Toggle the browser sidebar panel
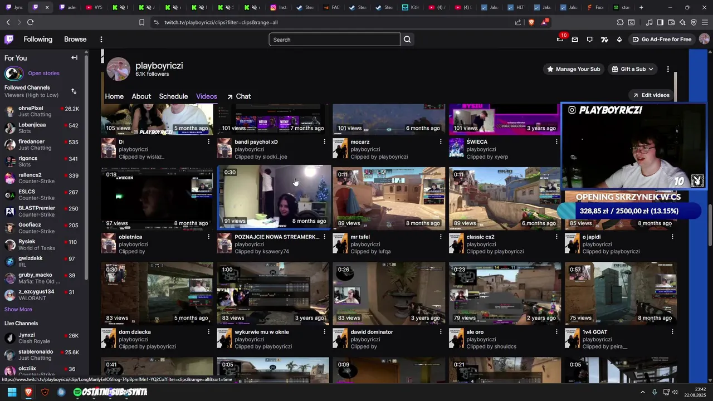This screenshot has height=401, width=713. tap(660, 22)
